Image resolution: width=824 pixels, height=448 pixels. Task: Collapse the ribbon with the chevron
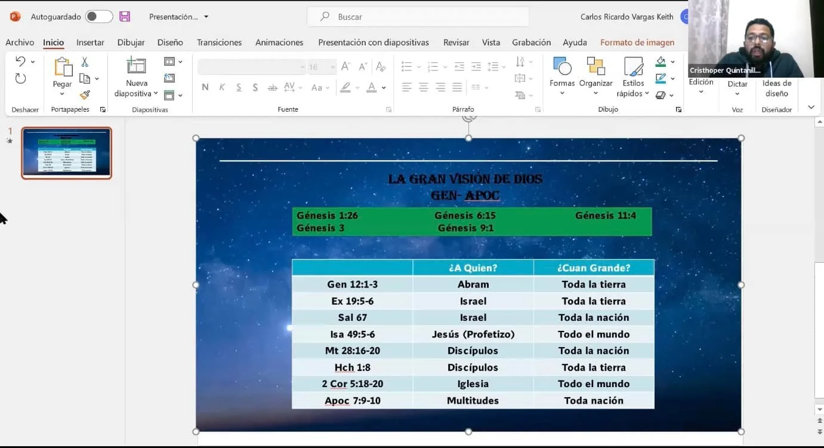click(811, 108)
